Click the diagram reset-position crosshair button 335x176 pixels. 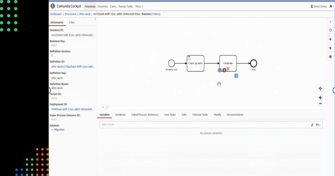tap(320, 89)
